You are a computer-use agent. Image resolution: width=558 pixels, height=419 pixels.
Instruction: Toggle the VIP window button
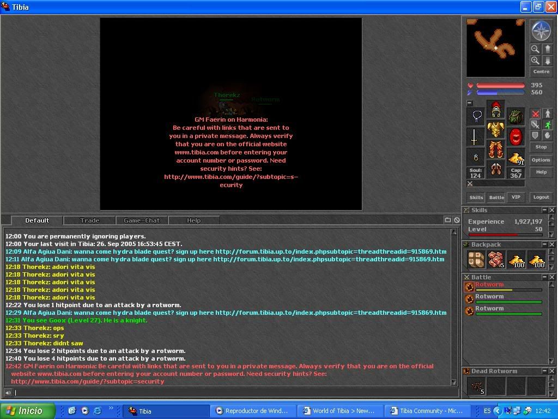515,197
